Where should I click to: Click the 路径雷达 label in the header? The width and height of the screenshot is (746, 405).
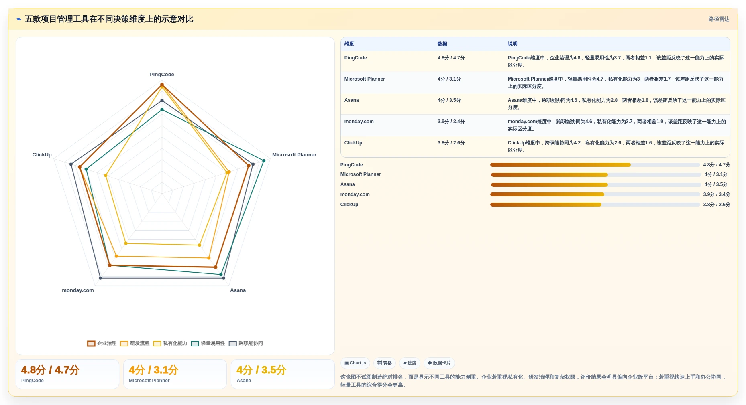[x=719, y=19]
